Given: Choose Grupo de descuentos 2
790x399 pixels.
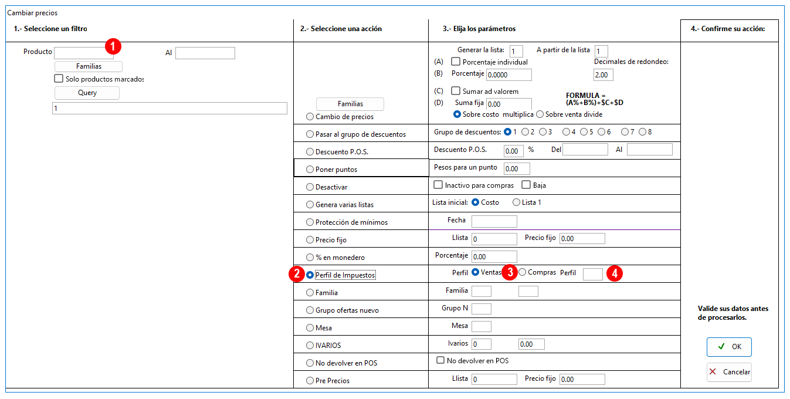Looking at the screenshot, I should coord(525,132).
